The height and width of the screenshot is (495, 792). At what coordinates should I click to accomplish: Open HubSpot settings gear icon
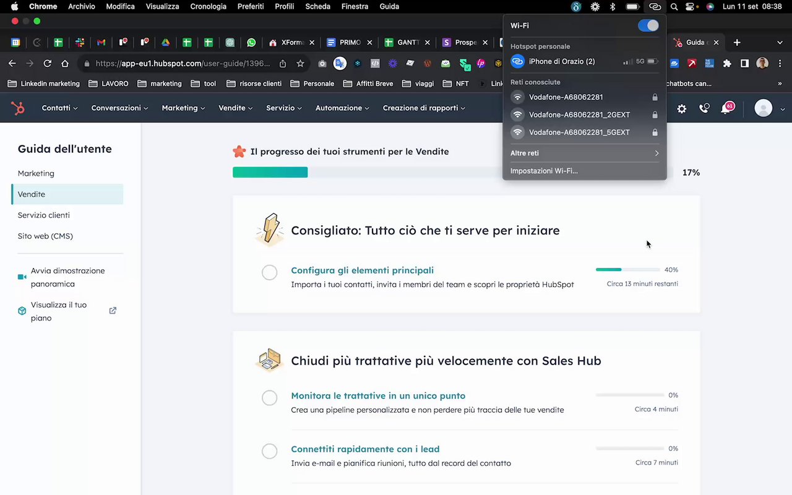[682, 108]
